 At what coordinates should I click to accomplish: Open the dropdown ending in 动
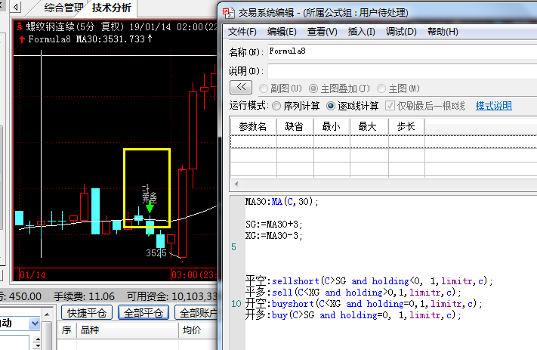(x=35, y=324)
